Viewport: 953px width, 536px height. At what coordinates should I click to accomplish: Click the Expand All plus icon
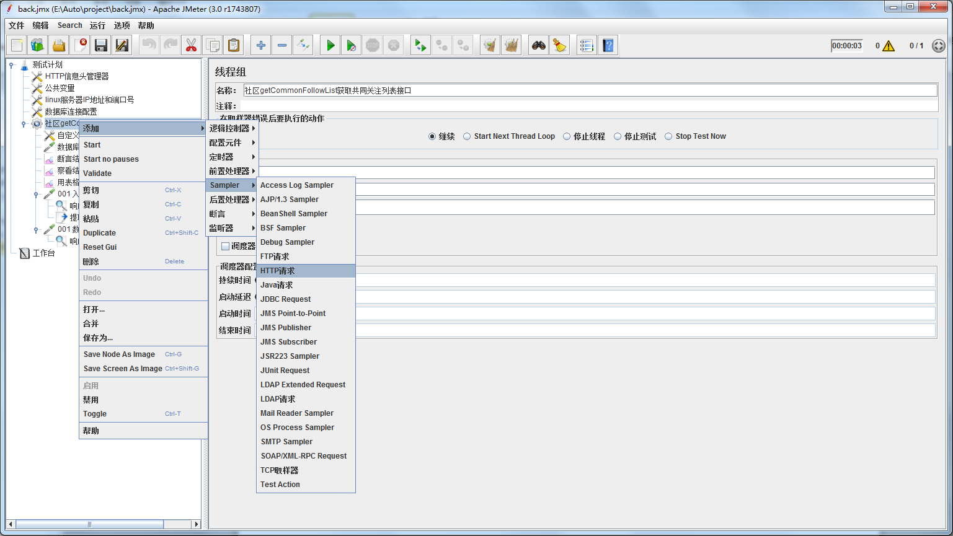pos(261,45)
